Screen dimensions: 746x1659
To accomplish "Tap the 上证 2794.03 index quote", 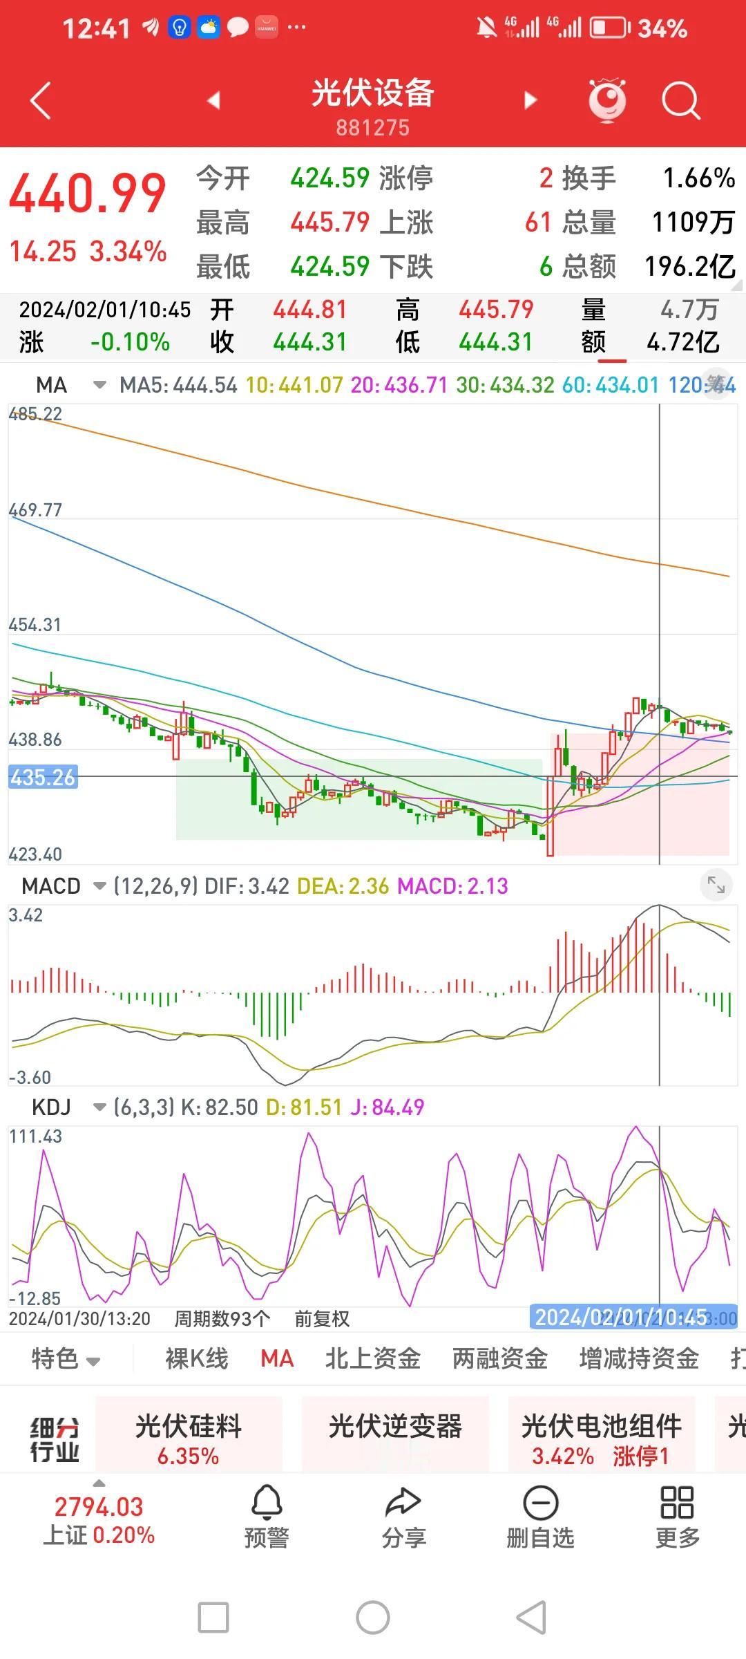I will 99,1521.
